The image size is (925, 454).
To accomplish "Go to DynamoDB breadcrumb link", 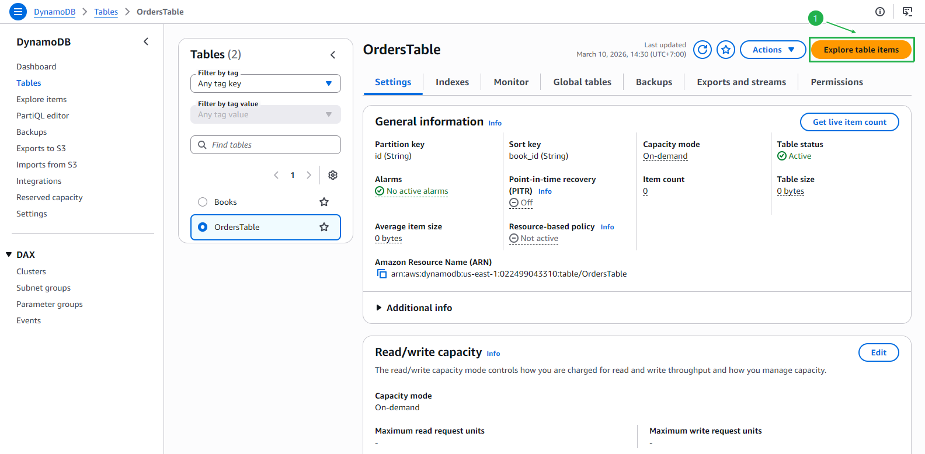I will pyautogui.click(x=55, y=12).
